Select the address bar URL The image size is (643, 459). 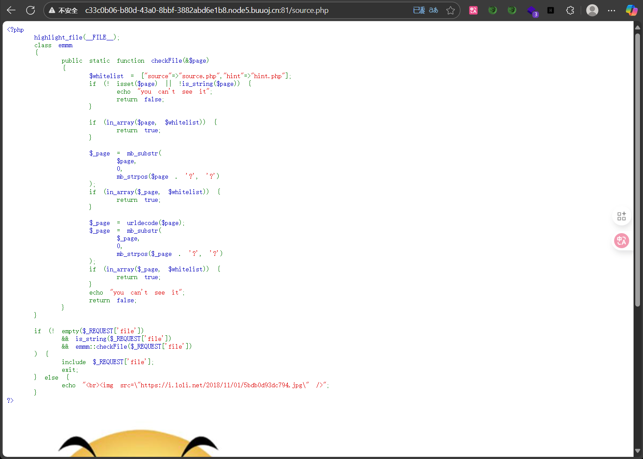click(x=207, y=10)
